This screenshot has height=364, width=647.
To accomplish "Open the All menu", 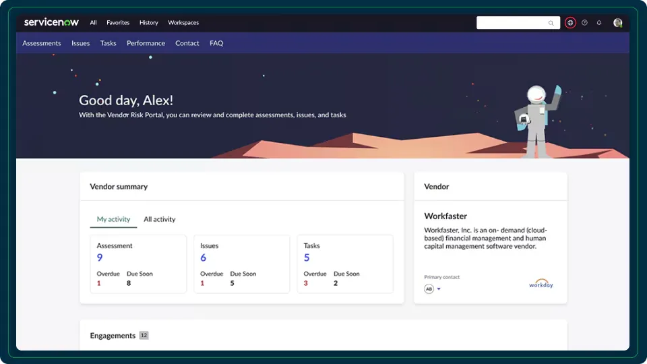I will 93,23.
